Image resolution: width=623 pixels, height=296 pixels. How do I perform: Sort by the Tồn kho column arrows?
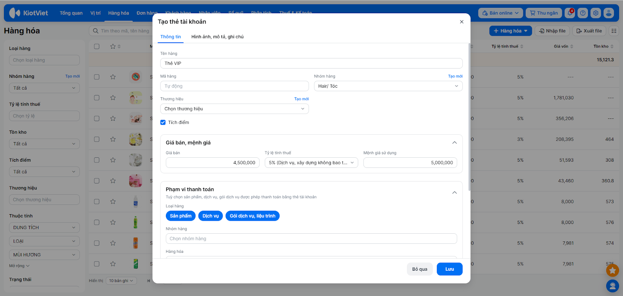pyautogui.click(x=612, y=46)
